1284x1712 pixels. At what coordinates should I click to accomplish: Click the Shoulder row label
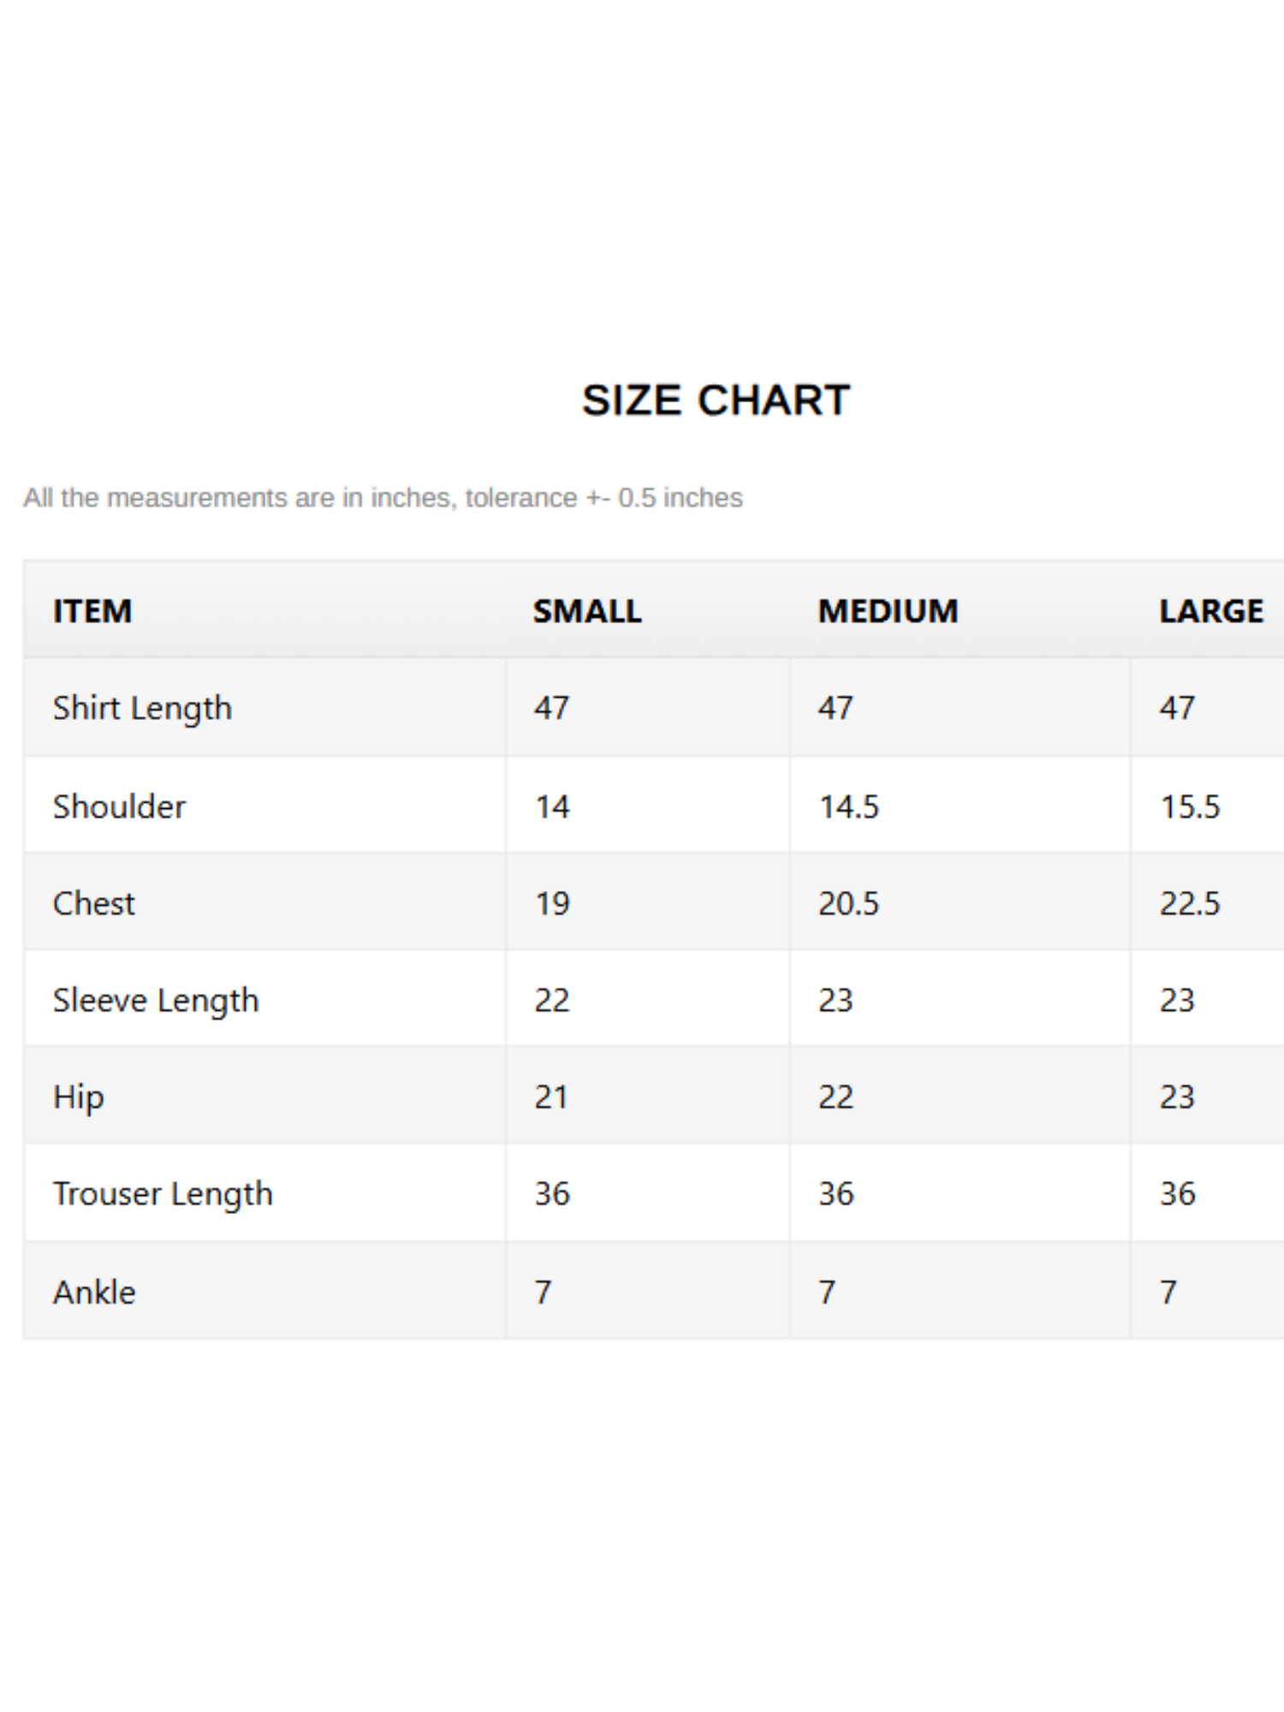tap(119, 806)
